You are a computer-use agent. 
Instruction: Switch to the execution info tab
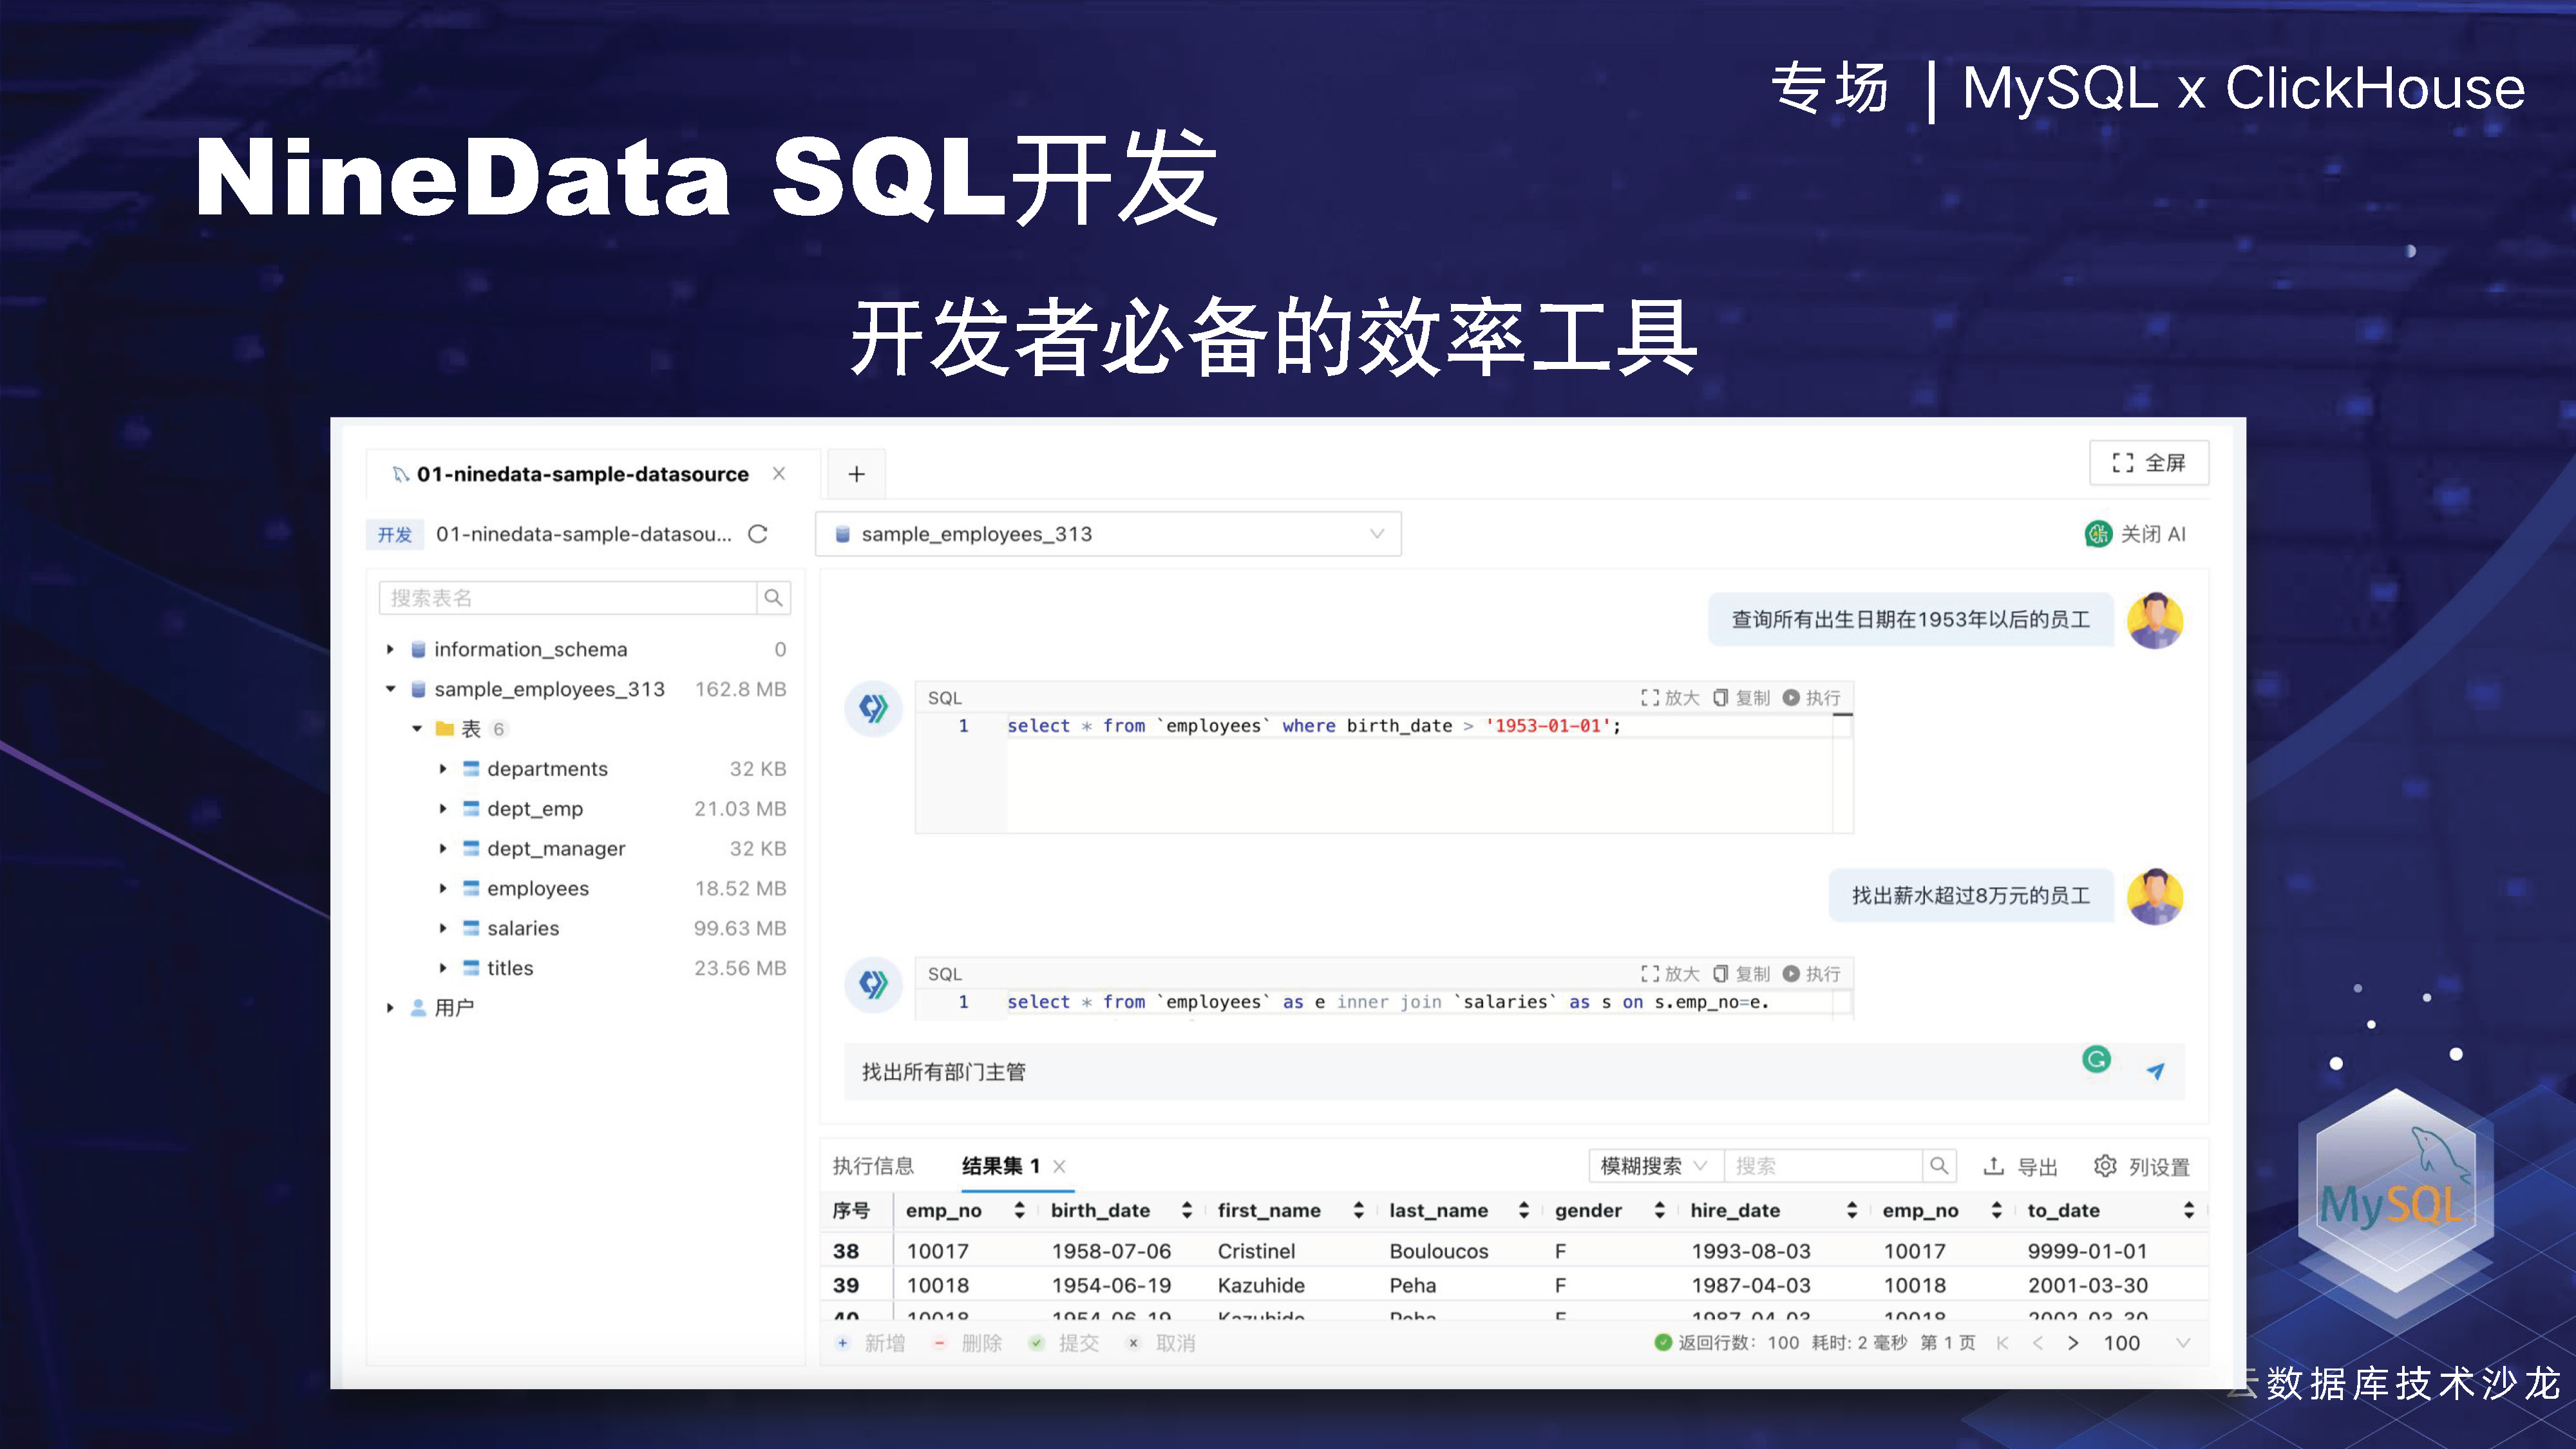tap(873, 1166)
